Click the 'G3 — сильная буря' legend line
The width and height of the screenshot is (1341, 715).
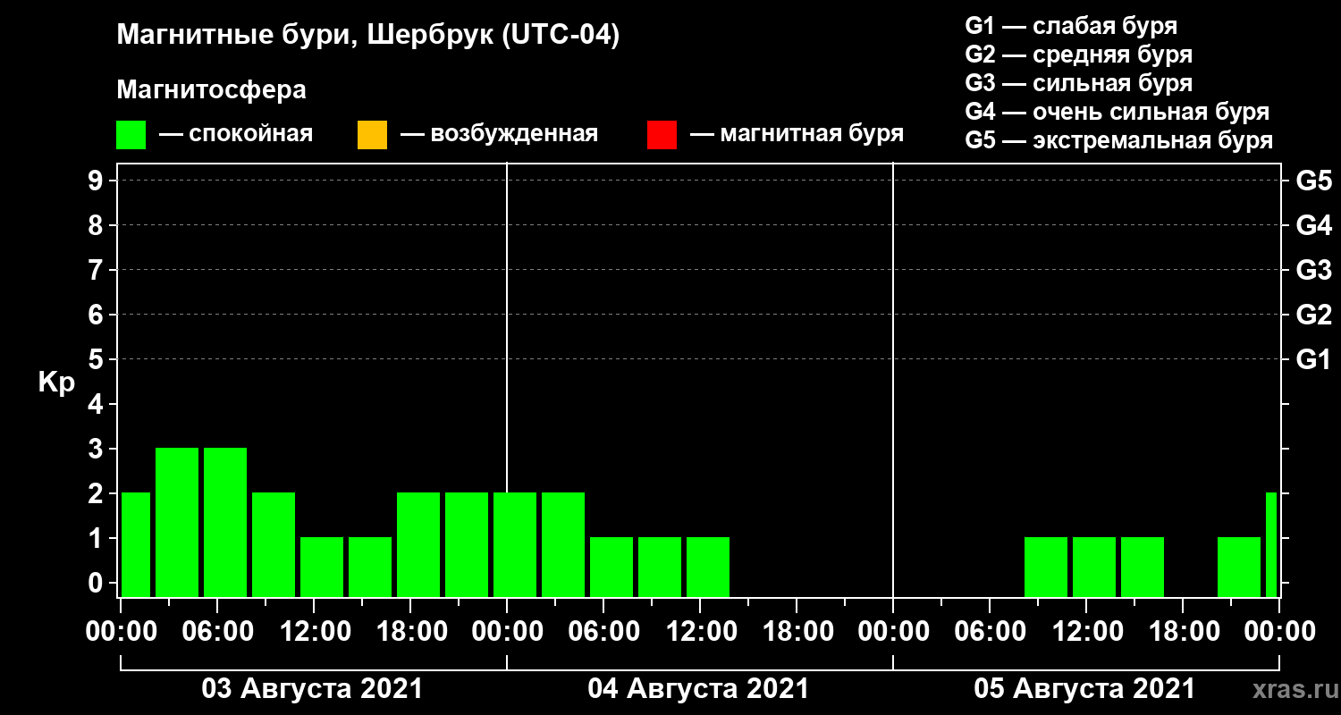(x=1078, y=83)
